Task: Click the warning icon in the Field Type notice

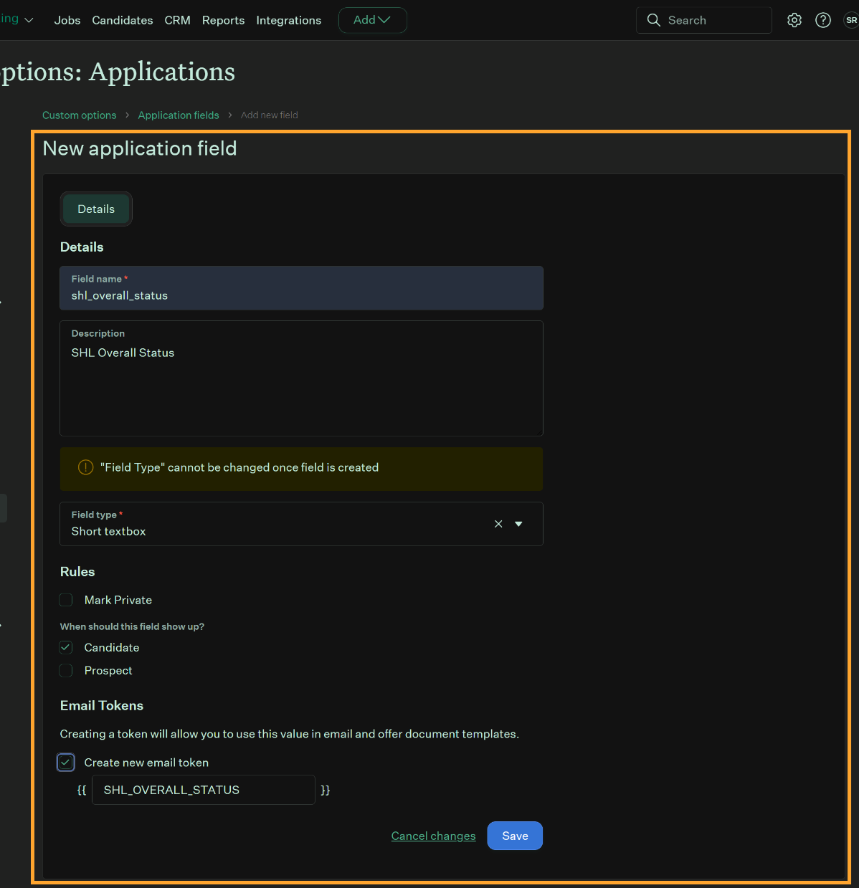Action: click(x=85, y=467)
